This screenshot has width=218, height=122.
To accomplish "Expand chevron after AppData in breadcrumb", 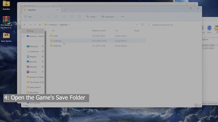I will (x=69, y=25).
